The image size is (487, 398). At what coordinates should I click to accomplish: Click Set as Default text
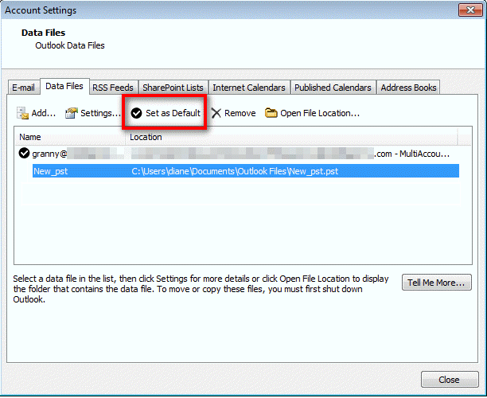(x=173, y=113)
